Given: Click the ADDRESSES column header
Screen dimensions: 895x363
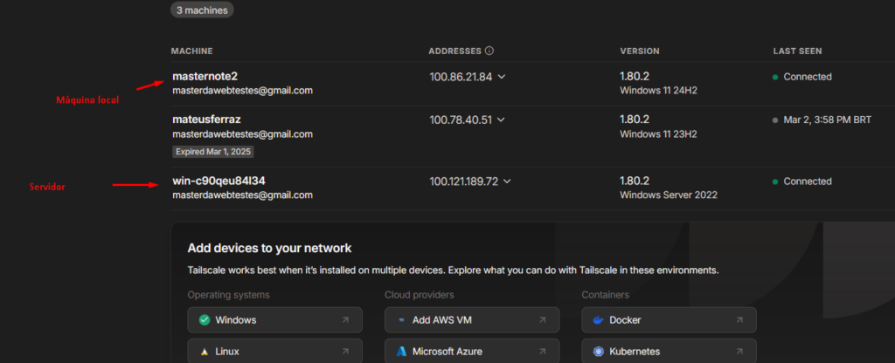Looking at the screenshot, I should (x=454, y=51).
